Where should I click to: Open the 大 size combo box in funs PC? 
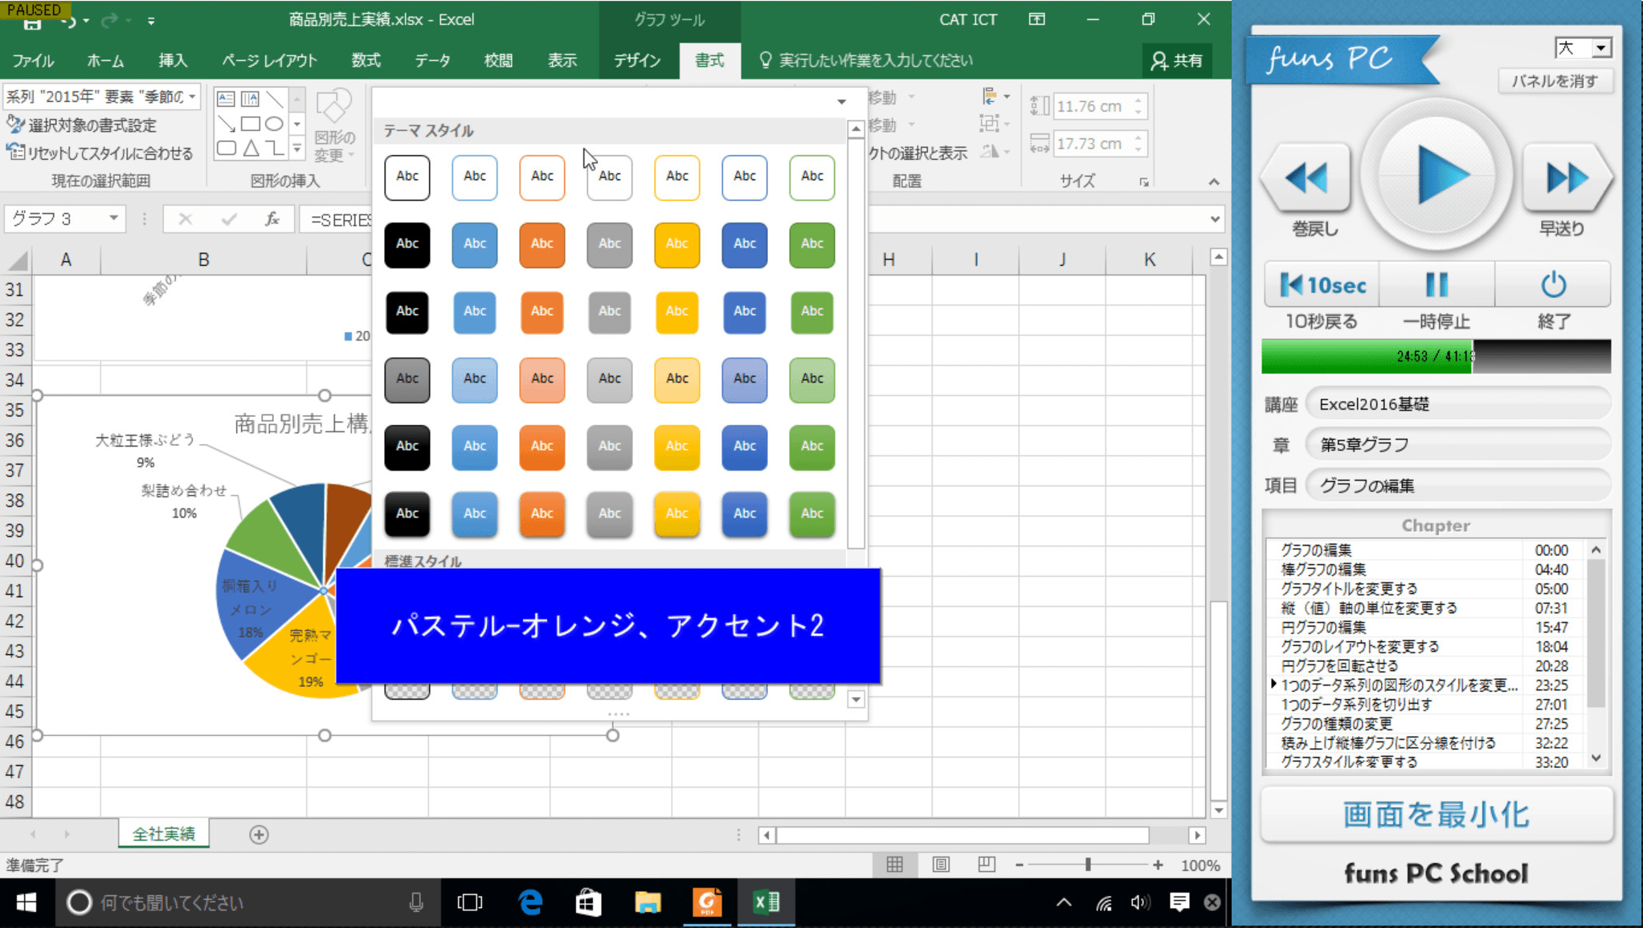[1584, 48]
